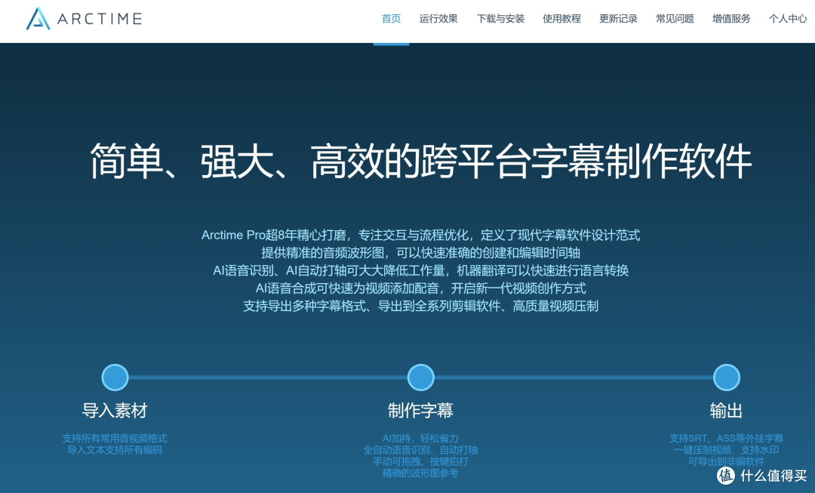The height and width of the screenshot is (493, 815).
Task: Click text 支持所有常用音视频格式
Action: pos(115,439)
